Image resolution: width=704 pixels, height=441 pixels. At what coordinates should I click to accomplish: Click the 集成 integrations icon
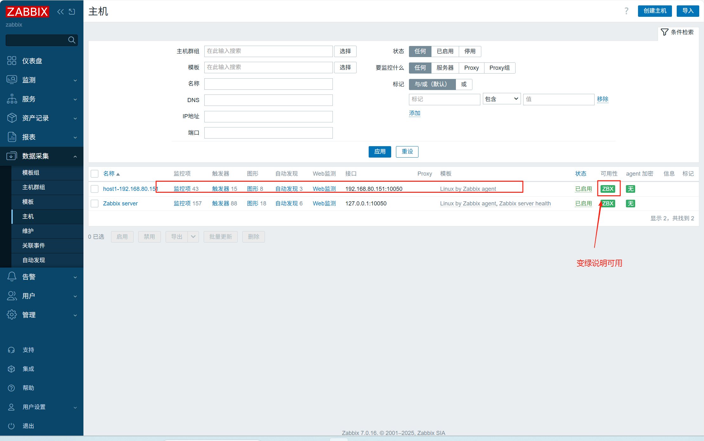pyautogui.click(x=11, y=369)
